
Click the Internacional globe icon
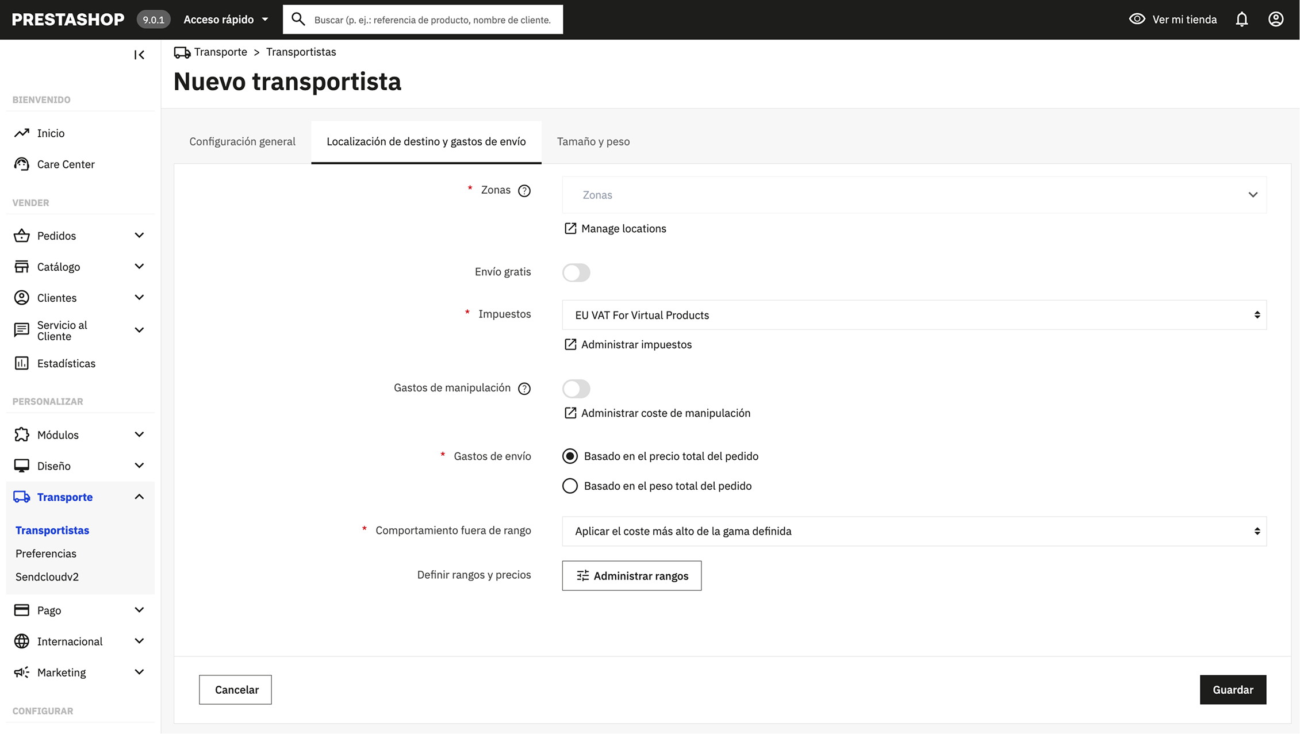point(22,641)
